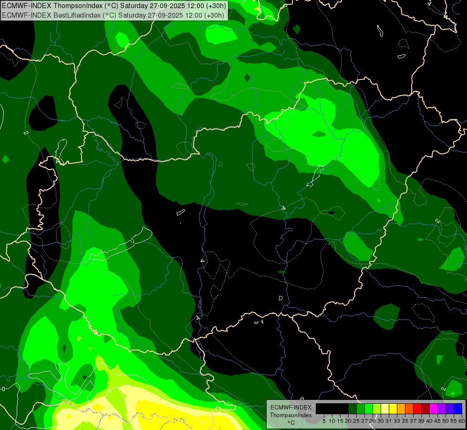Click legend tick value 50
467x430 pixels.
[446, 421]
